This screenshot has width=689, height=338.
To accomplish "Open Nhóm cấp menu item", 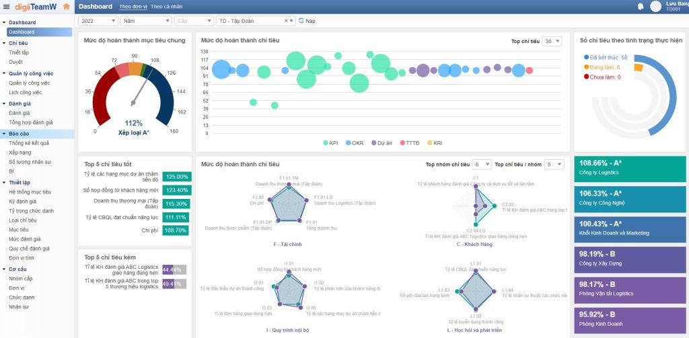I will click(21, 279).
